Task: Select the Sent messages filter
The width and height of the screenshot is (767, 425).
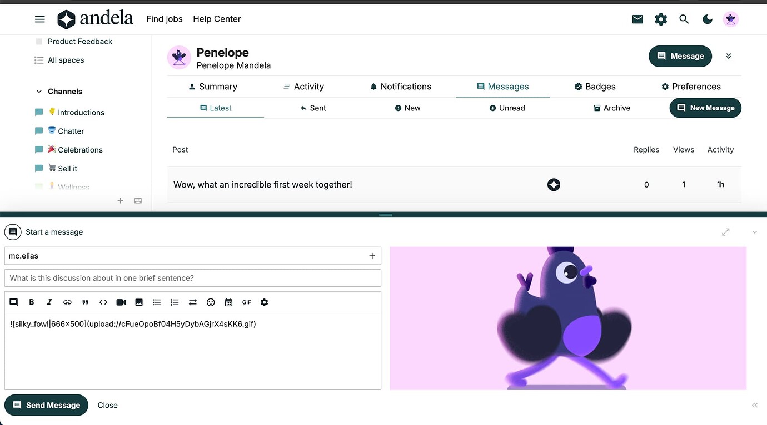Action: pos(313,108)
